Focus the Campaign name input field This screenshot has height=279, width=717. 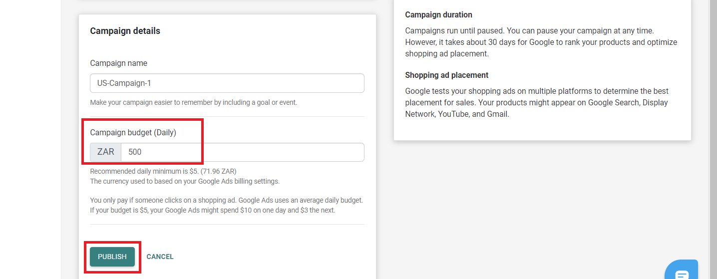point(227,83)
